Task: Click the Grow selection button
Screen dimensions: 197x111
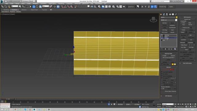Action: [x=172, y=80]
